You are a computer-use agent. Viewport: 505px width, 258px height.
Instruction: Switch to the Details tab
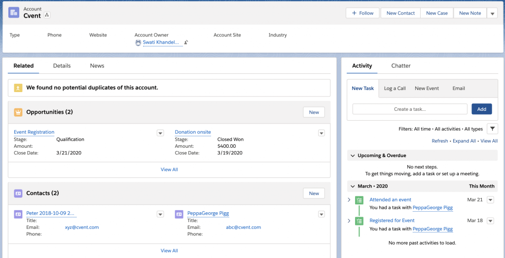tap(62, 65)
